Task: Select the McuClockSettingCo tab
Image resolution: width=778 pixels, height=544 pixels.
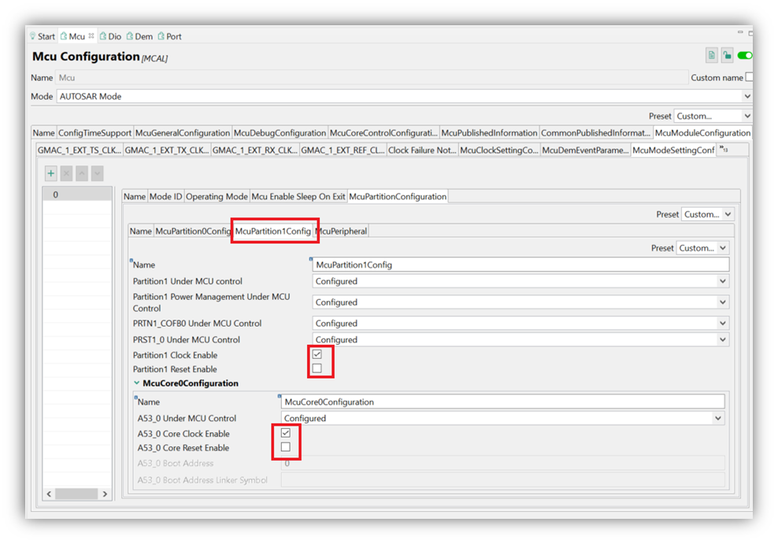Action: coord(499,150)
